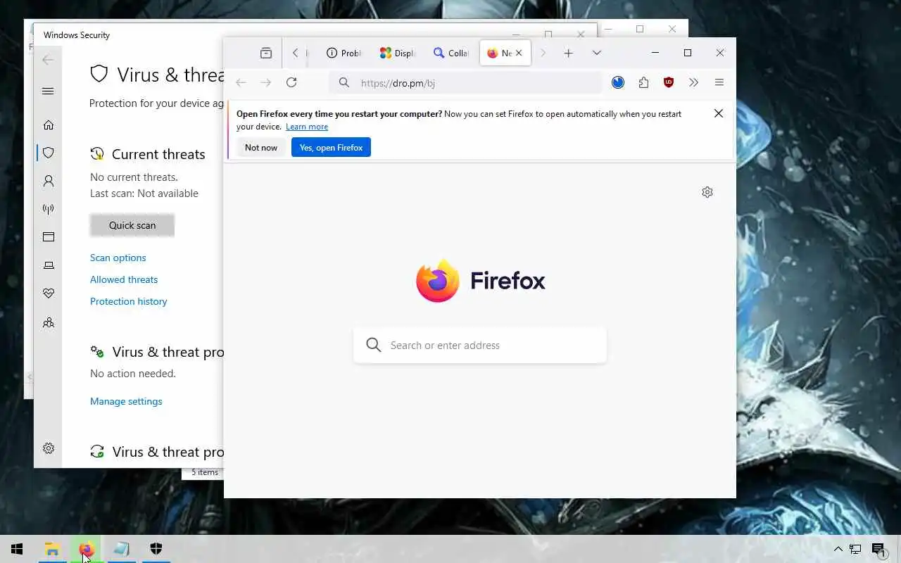Switch to the Colla tab
Screen dimensions: 901x563
[450, 53]
